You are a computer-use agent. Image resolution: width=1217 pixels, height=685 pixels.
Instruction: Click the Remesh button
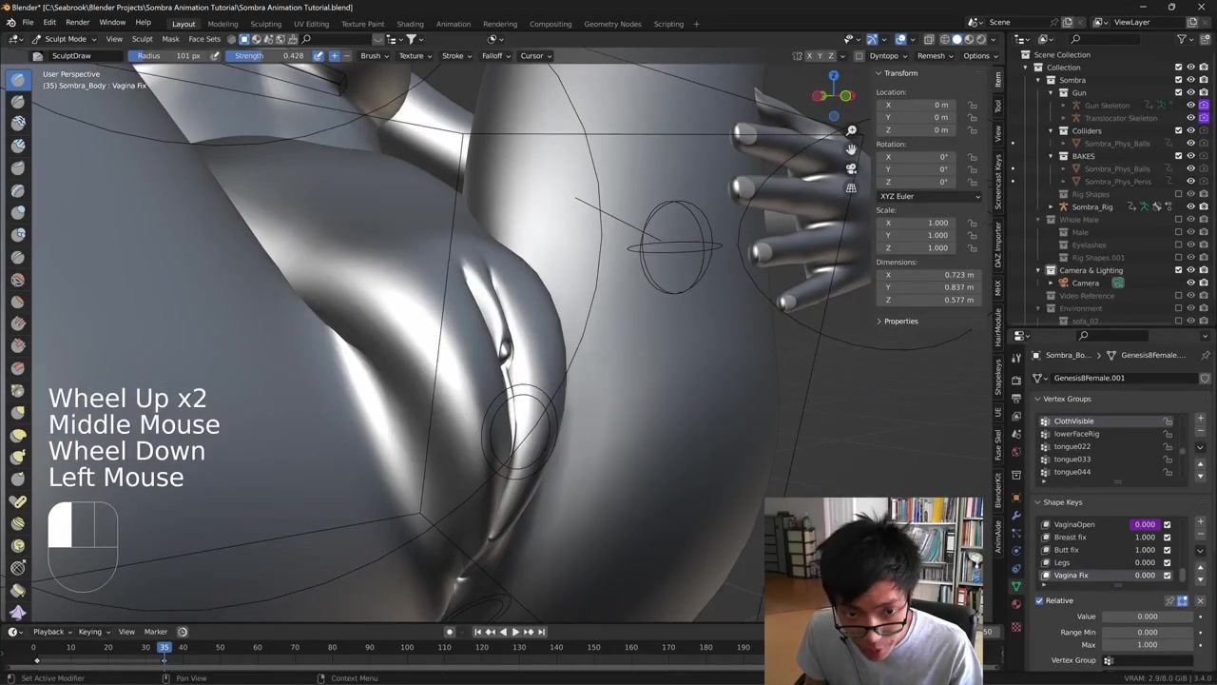pos(934,56)
